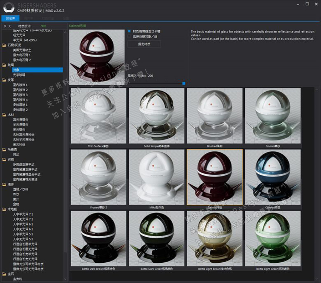Click the collapse X icon above the tree

(x=9, y=26)
